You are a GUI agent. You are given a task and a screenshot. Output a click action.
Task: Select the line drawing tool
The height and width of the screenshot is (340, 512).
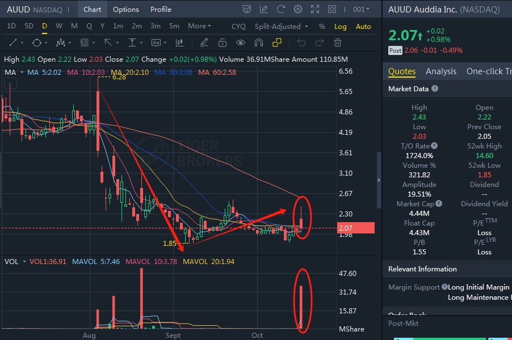click(x=13, y=42)
